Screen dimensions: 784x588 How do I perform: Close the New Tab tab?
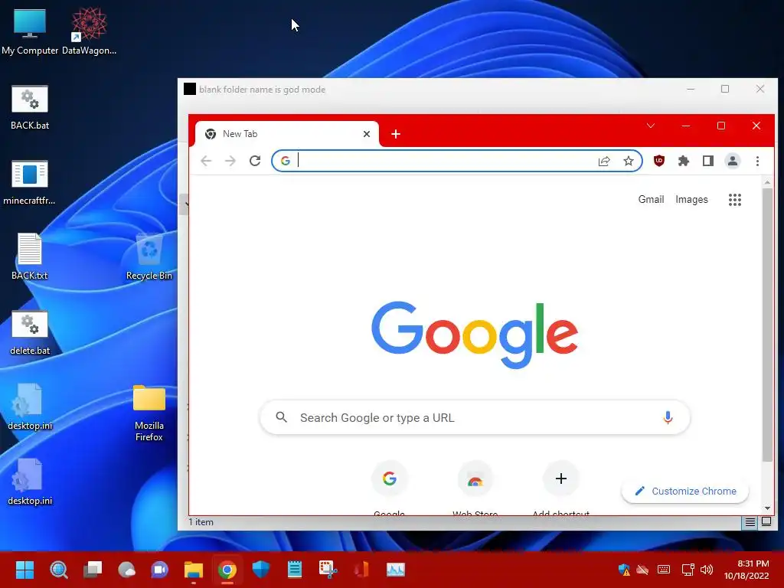[367, 134]
